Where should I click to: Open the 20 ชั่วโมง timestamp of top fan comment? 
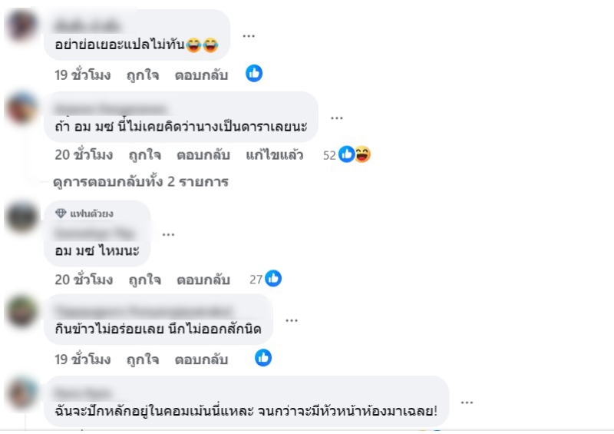[84, 280]
